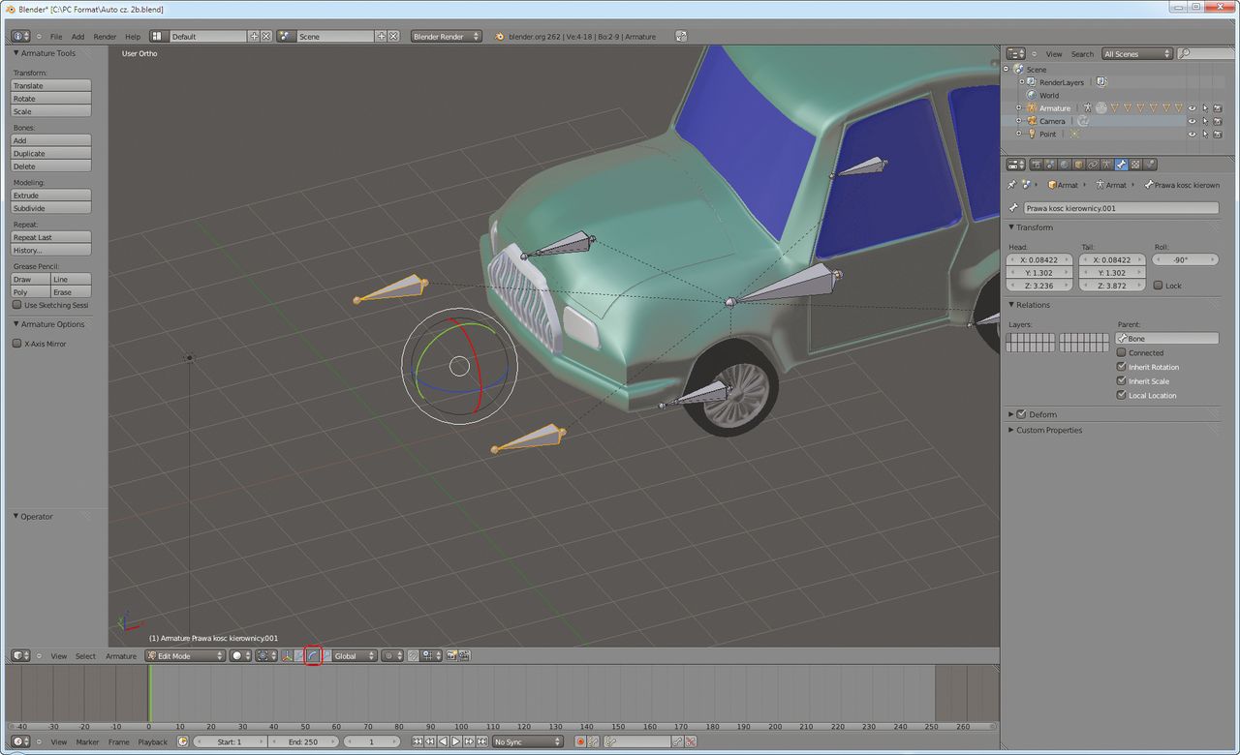
Task: Open the Add menu in info header
Action: (77, 37)
